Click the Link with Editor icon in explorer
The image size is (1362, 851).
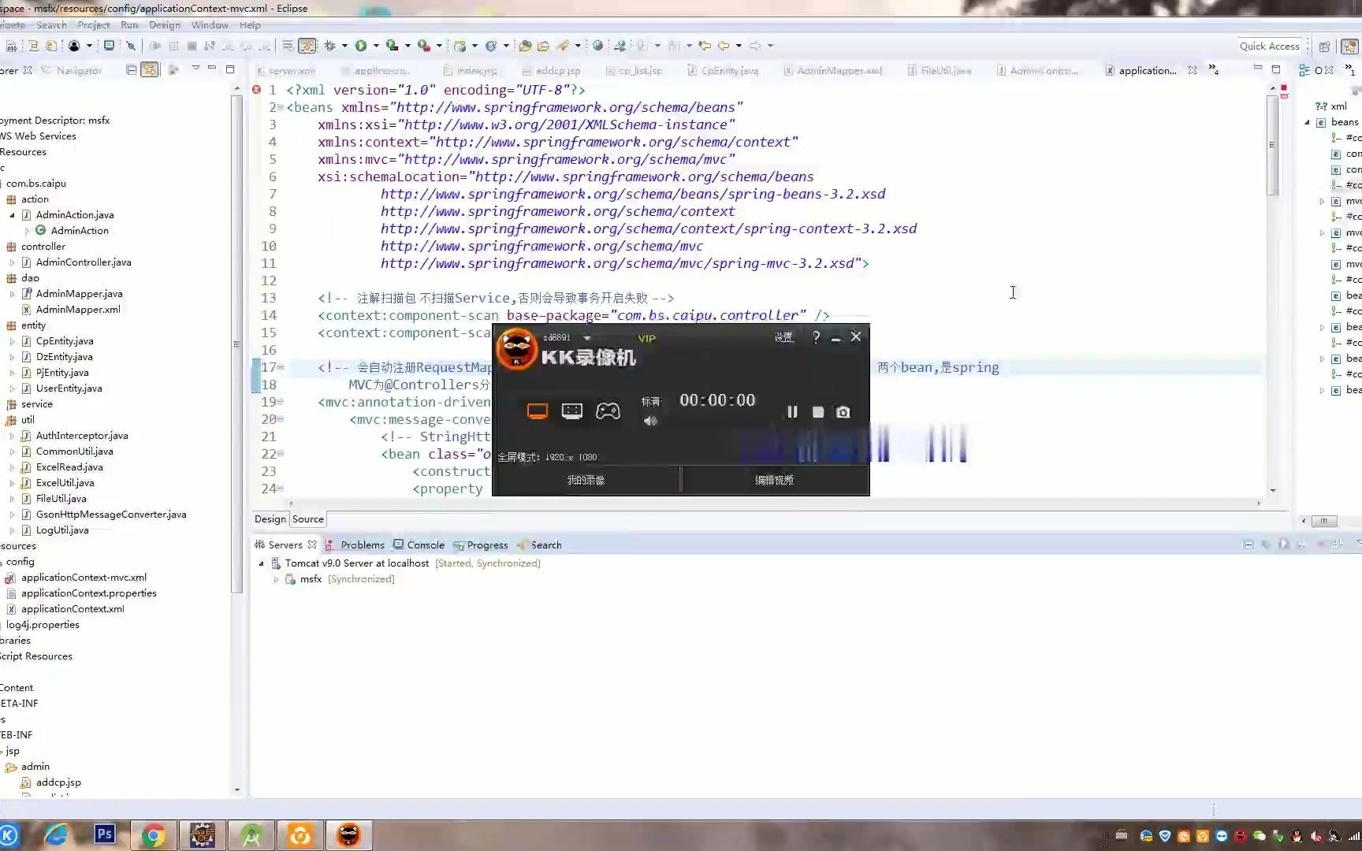pos(149,70)
